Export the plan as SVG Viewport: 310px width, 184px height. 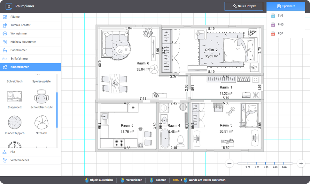(280, 15)
